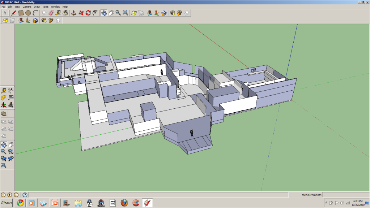Viewport: 370px width, 208px height.
Task: Click Add Location in the top toolbar row
Action: click(x=134, y=13)
